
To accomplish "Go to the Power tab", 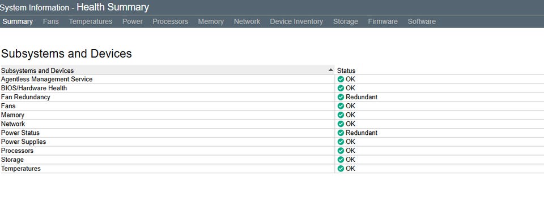I will pos(133,21).
